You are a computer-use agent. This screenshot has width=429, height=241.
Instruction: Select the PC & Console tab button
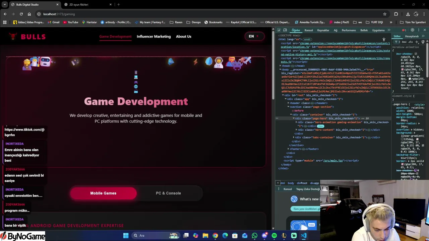click(x=168, y=193)
